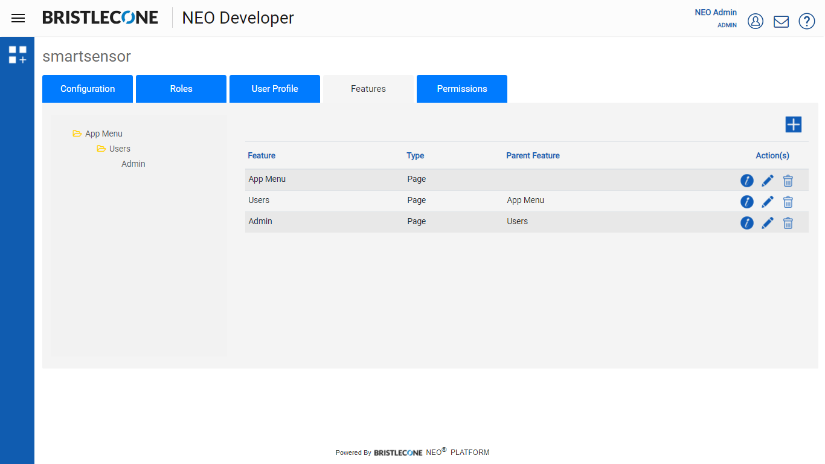
Task: View info for Admin feature
Action: 747,223
